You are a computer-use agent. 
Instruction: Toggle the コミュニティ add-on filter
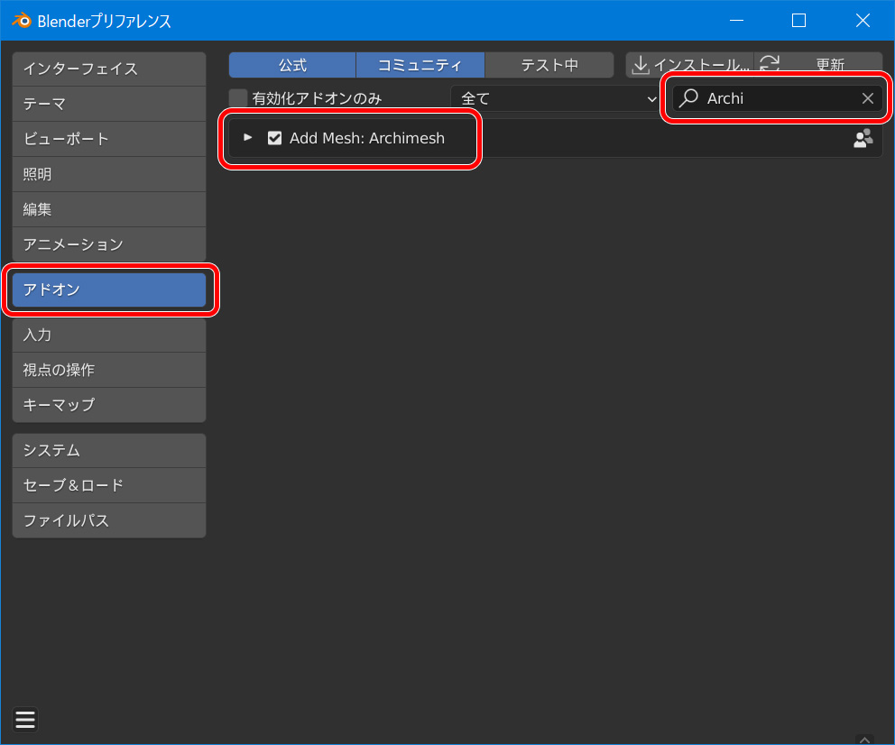click(420, 65)
